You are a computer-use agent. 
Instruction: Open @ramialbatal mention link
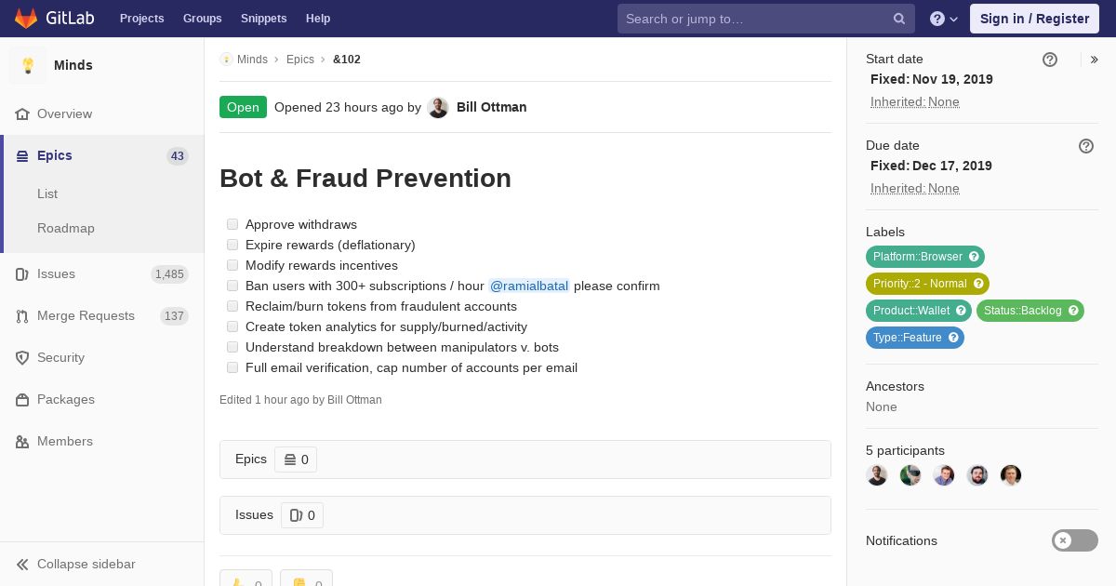click(x=528, y=286)
